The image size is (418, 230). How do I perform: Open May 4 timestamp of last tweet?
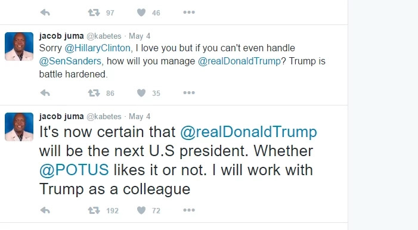coord(140,116)
